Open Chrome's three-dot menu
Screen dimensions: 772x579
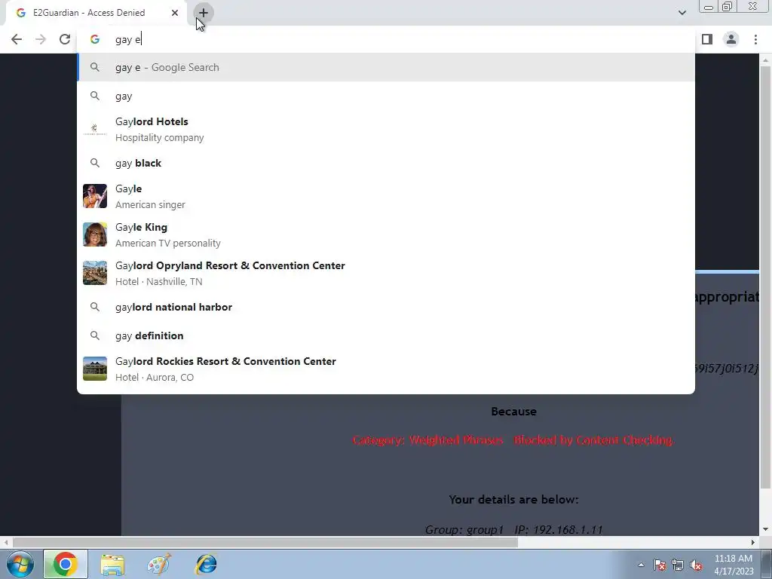[755, 39]
